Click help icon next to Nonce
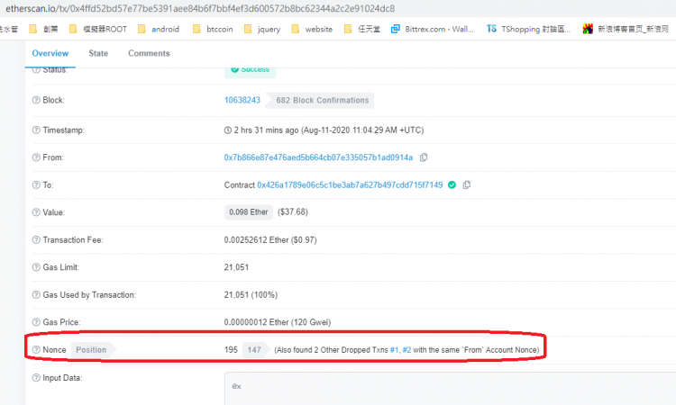This screenshot has width=676, height=405. coord(36,350)
